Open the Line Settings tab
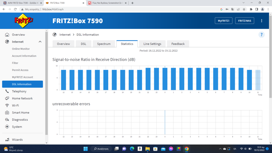 pyautogui.click(x=152, y=44)
